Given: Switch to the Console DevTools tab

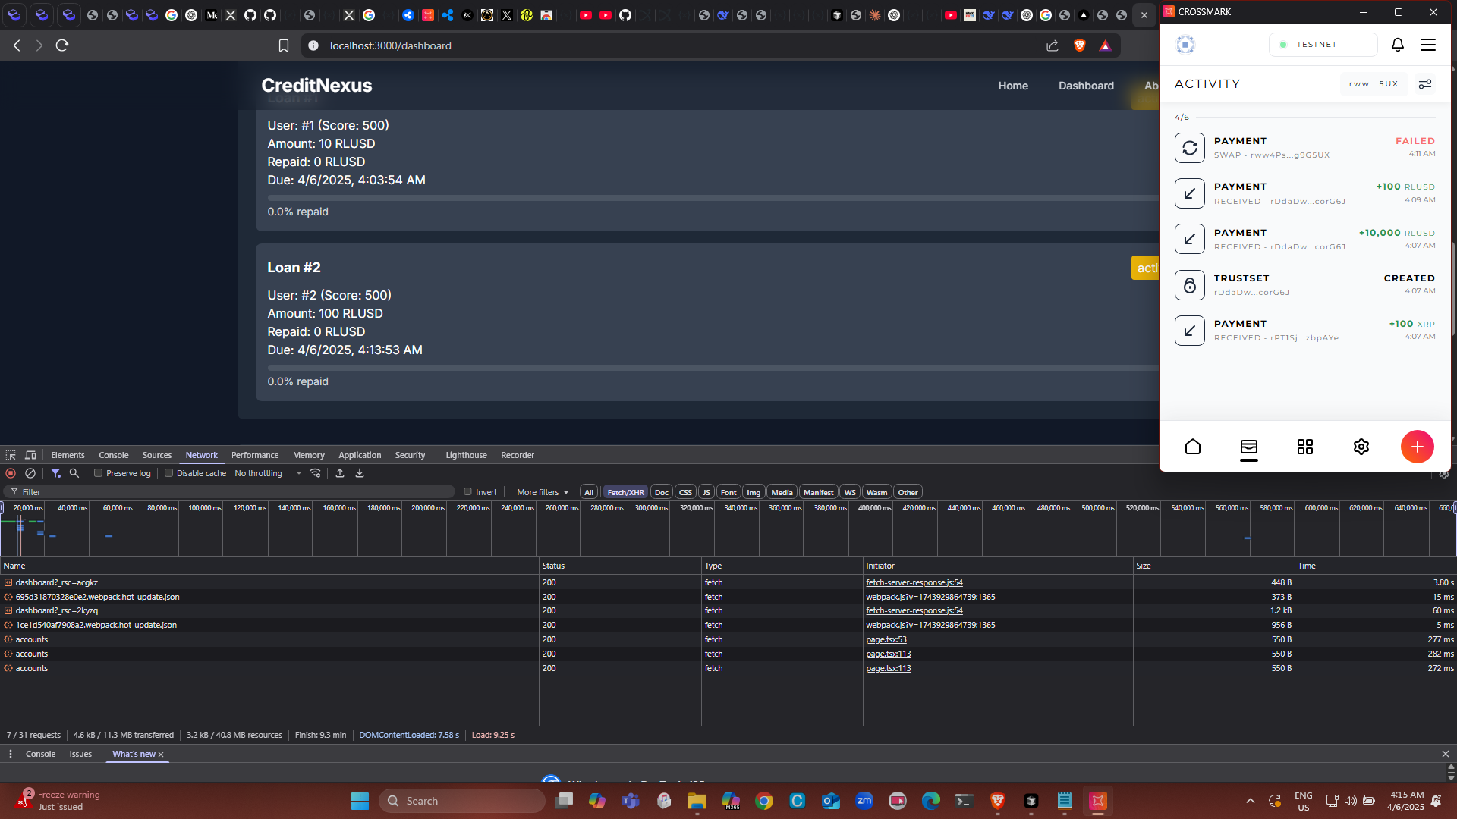Looking at the screenshot, I should pos(113,455).
